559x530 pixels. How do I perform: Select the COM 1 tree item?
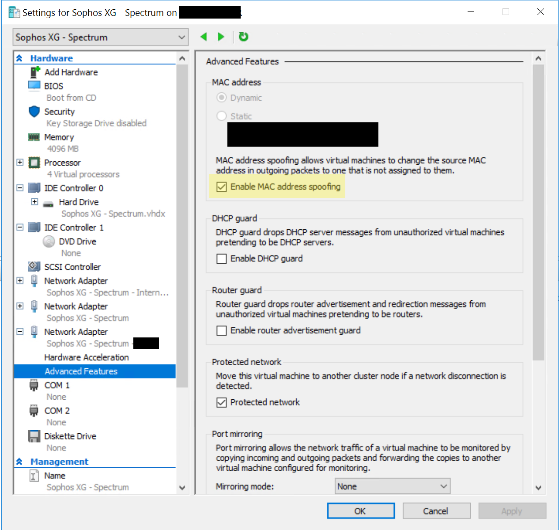click(x=57, y=385)
